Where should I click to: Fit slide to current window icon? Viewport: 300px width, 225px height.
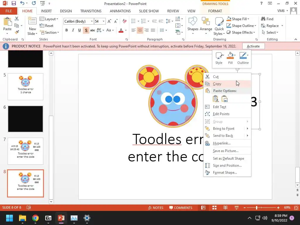coord(296,208)
